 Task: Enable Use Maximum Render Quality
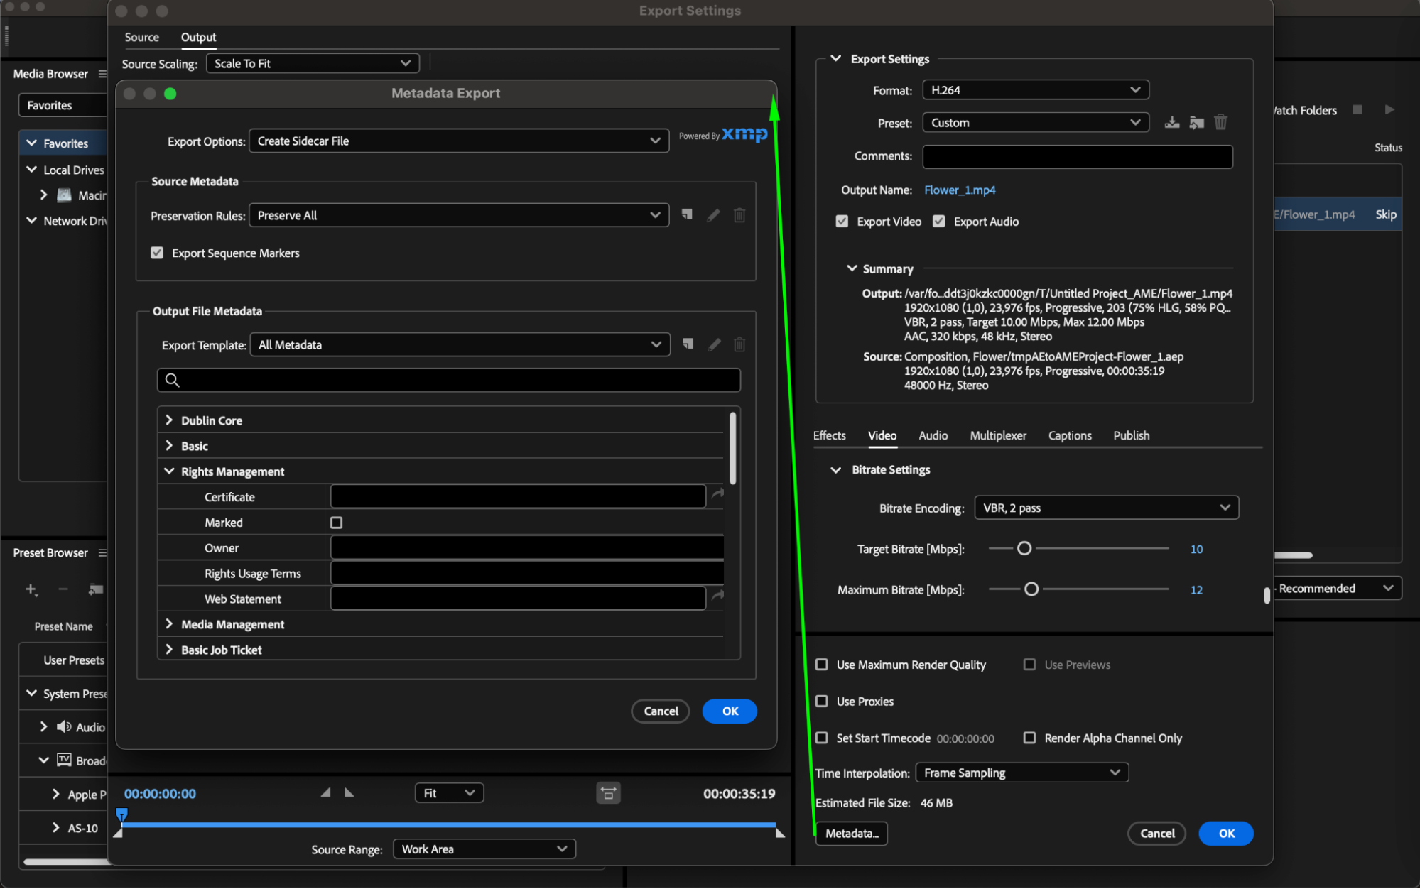(x=822, y=665)
